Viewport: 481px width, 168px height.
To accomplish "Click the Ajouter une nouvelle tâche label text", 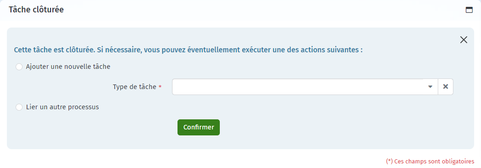I will [68, 67].
